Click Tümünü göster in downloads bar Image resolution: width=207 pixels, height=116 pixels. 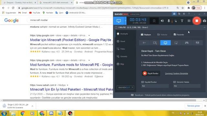(193, 106)
